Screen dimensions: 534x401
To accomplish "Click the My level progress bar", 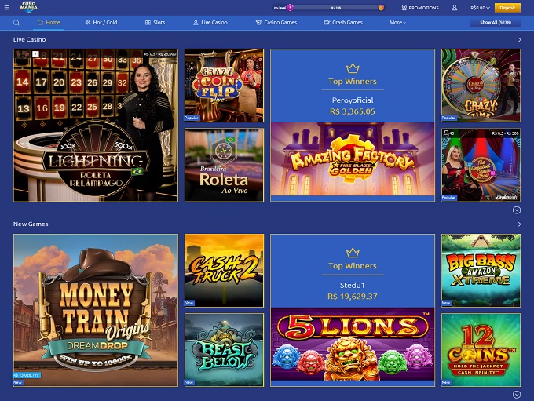I will coord(335,8).
